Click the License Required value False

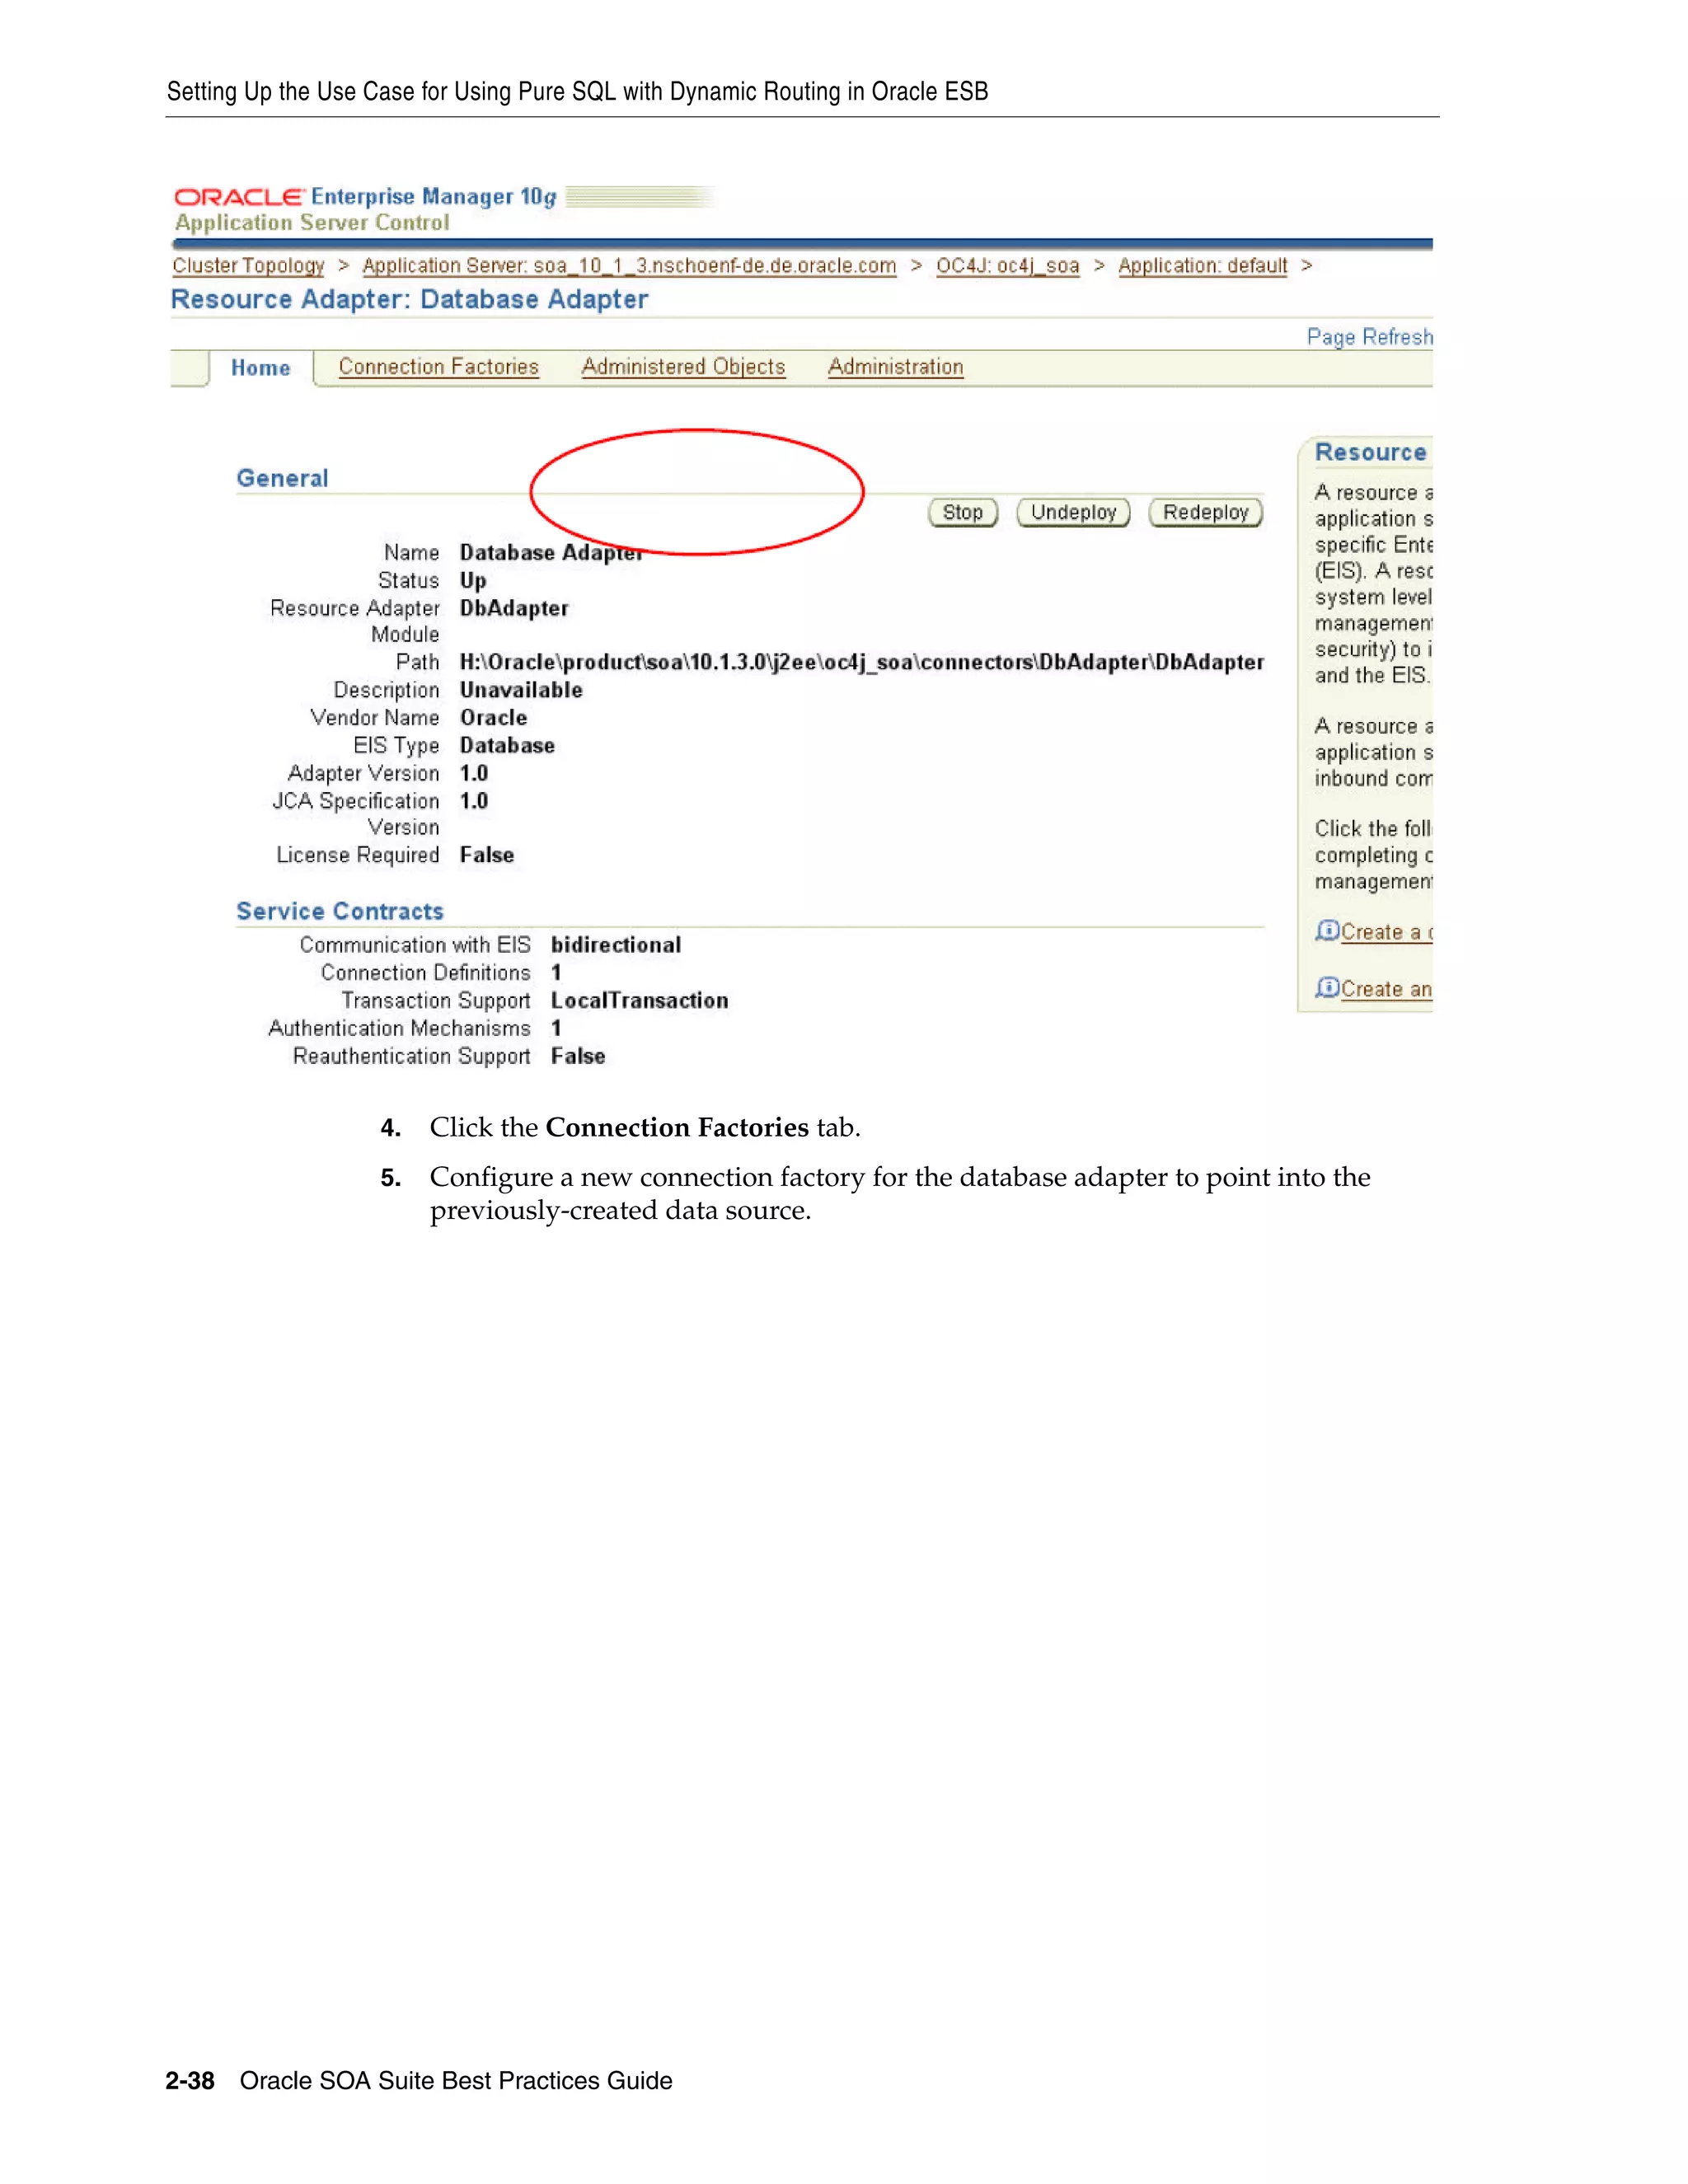[x=487, y=855]
